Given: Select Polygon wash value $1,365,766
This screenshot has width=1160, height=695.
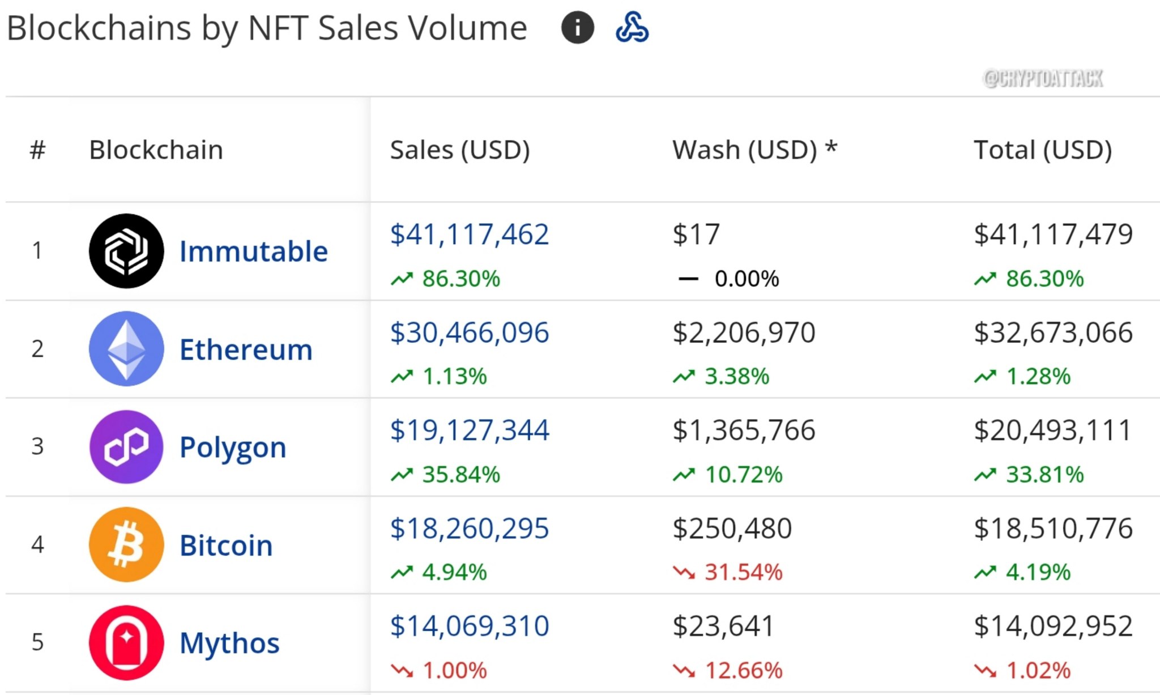Looking at the screenshot, I should coord(744,430).
